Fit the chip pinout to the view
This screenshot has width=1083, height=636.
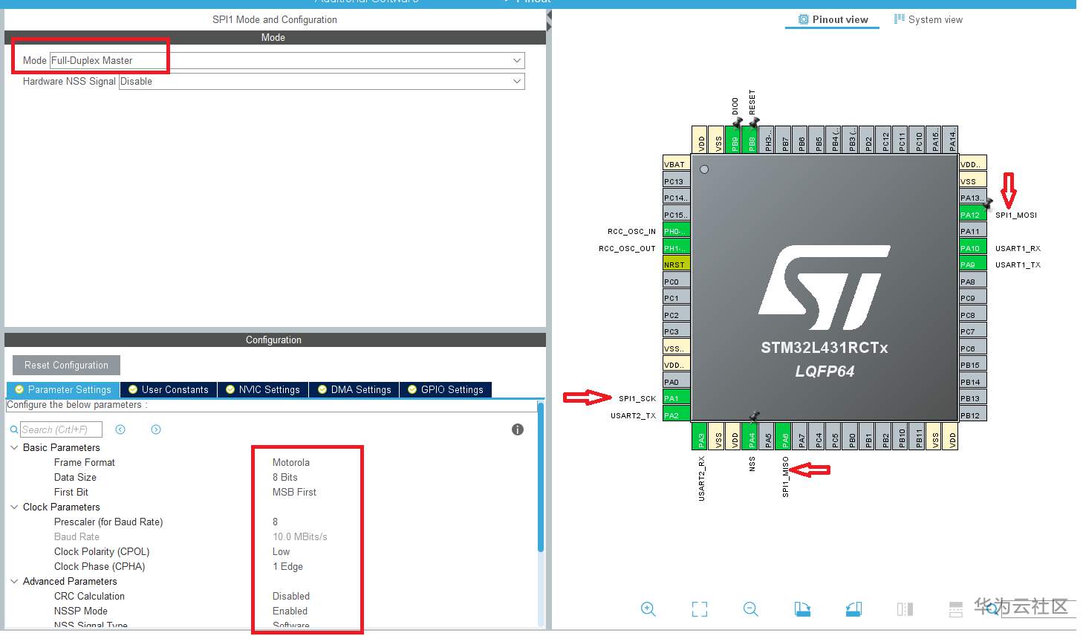(699, 609)
